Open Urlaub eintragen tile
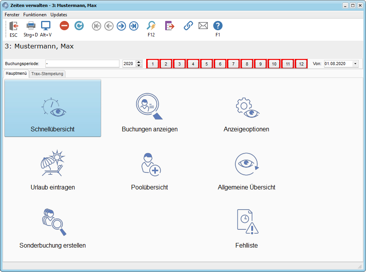The image size is (366, 272). [53, 170]
